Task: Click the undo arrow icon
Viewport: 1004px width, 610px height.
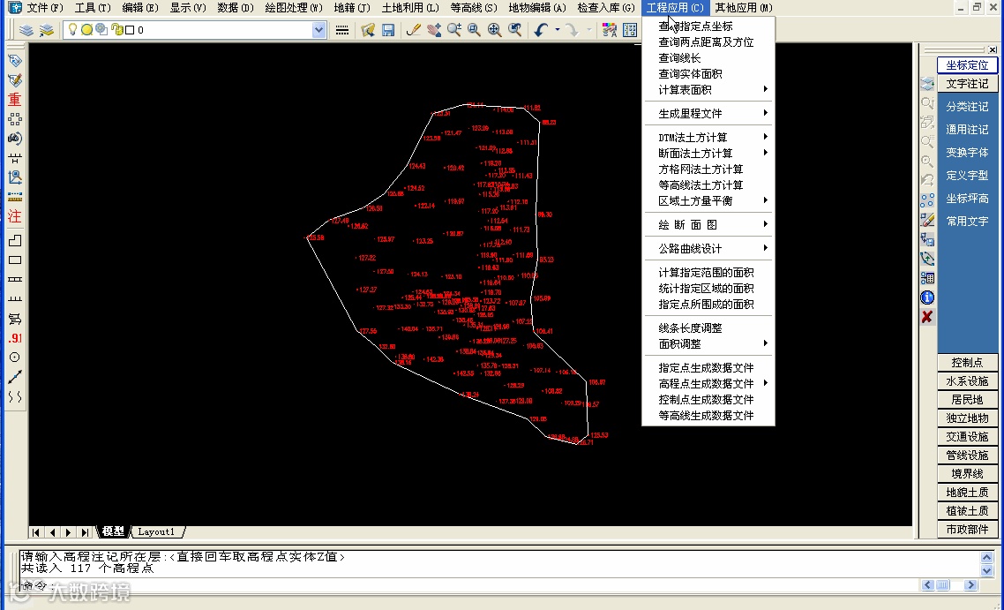Action: pos(541,29)
